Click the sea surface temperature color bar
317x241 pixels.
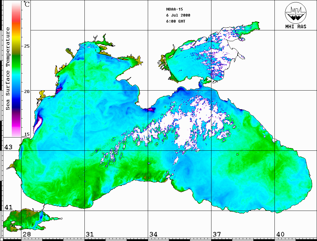tap(16, 69)
